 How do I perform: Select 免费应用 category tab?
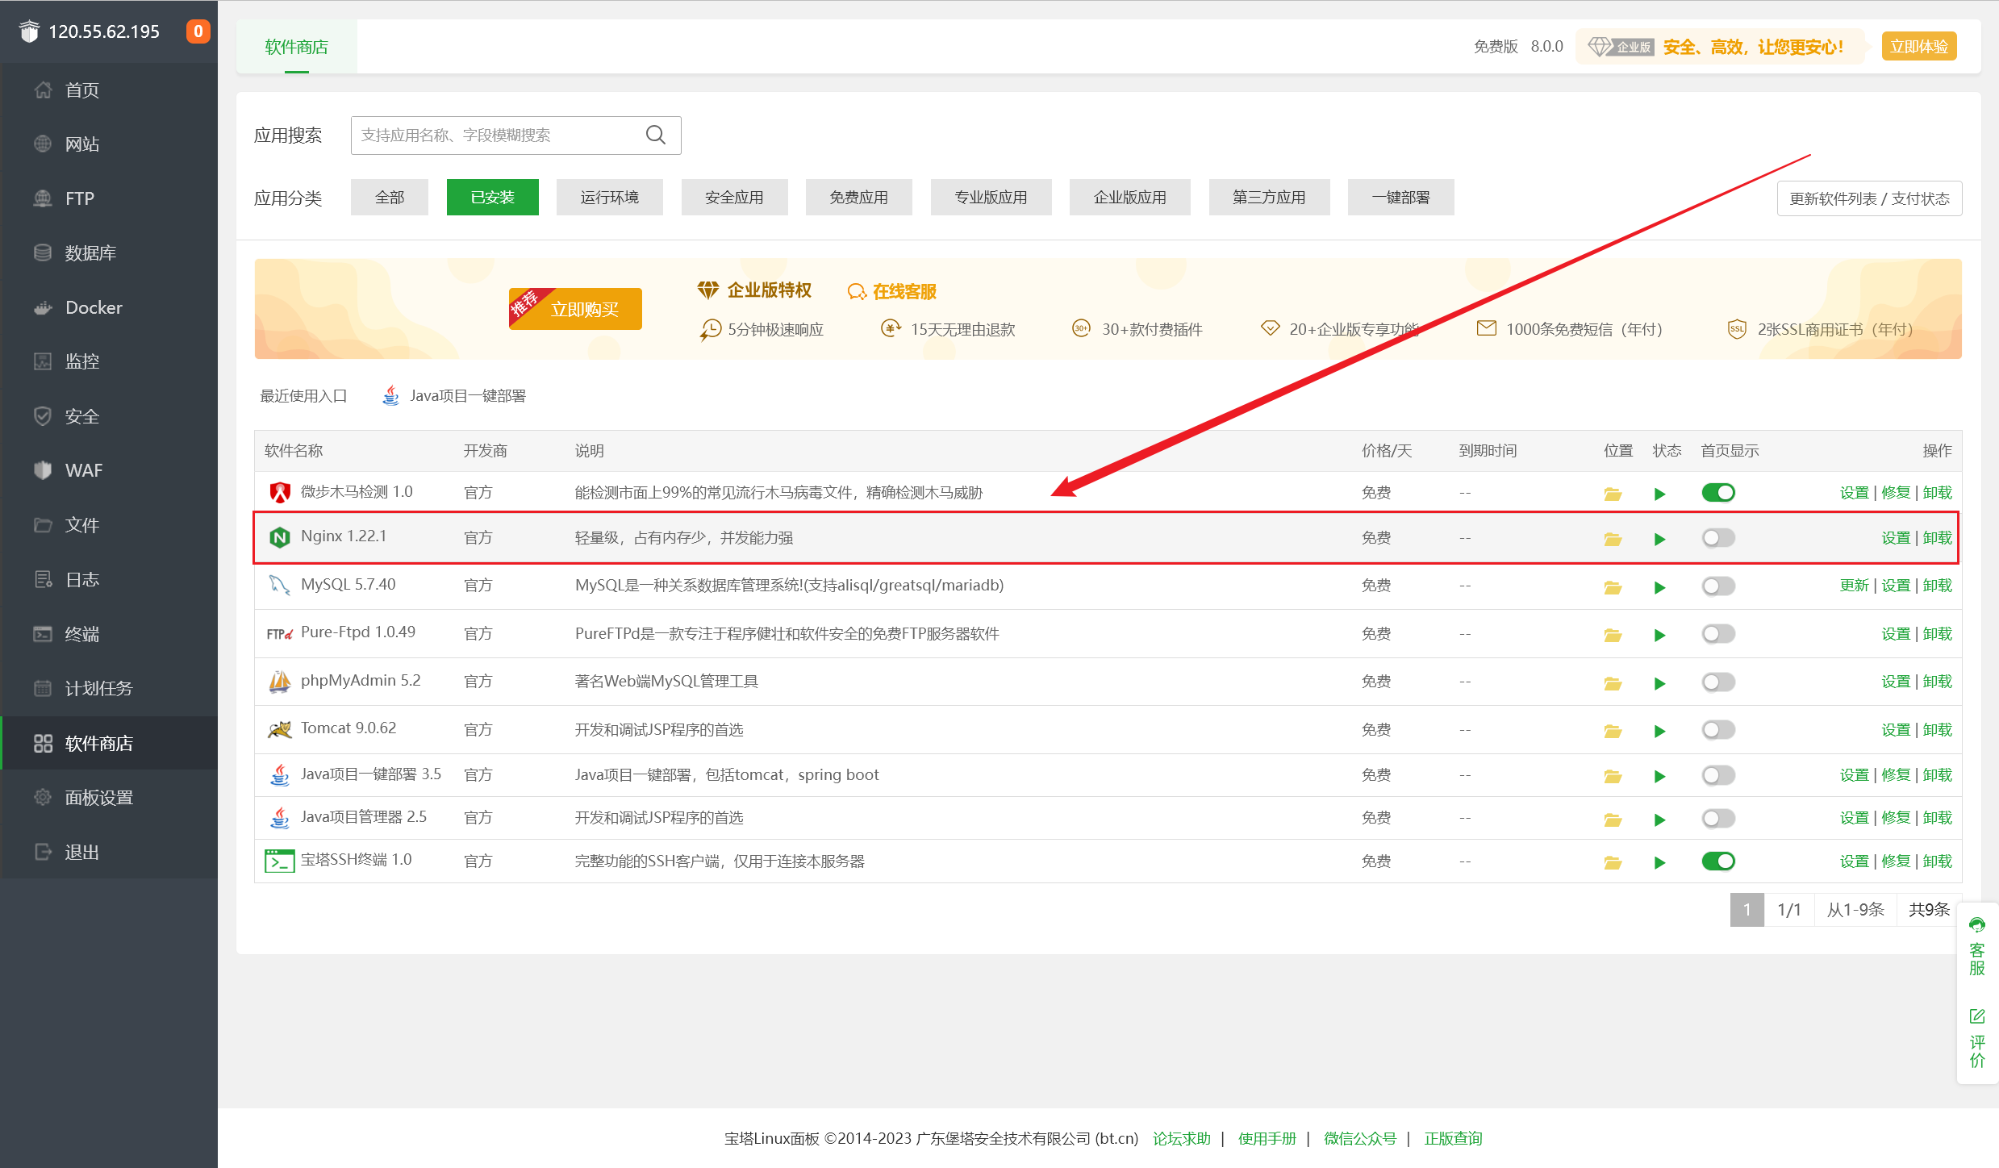[x=859, y=198]
